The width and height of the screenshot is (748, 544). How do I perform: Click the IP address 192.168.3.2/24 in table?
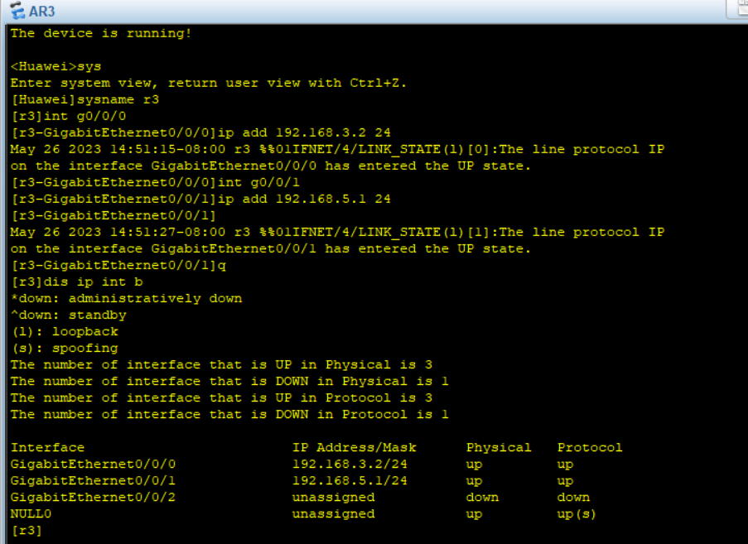coord(350,464)
